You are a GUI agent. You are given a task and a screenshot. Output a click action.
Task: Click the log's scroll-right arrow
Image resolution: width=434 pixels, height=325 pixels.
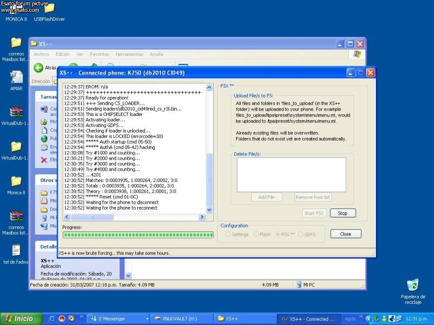coord(202,217)
